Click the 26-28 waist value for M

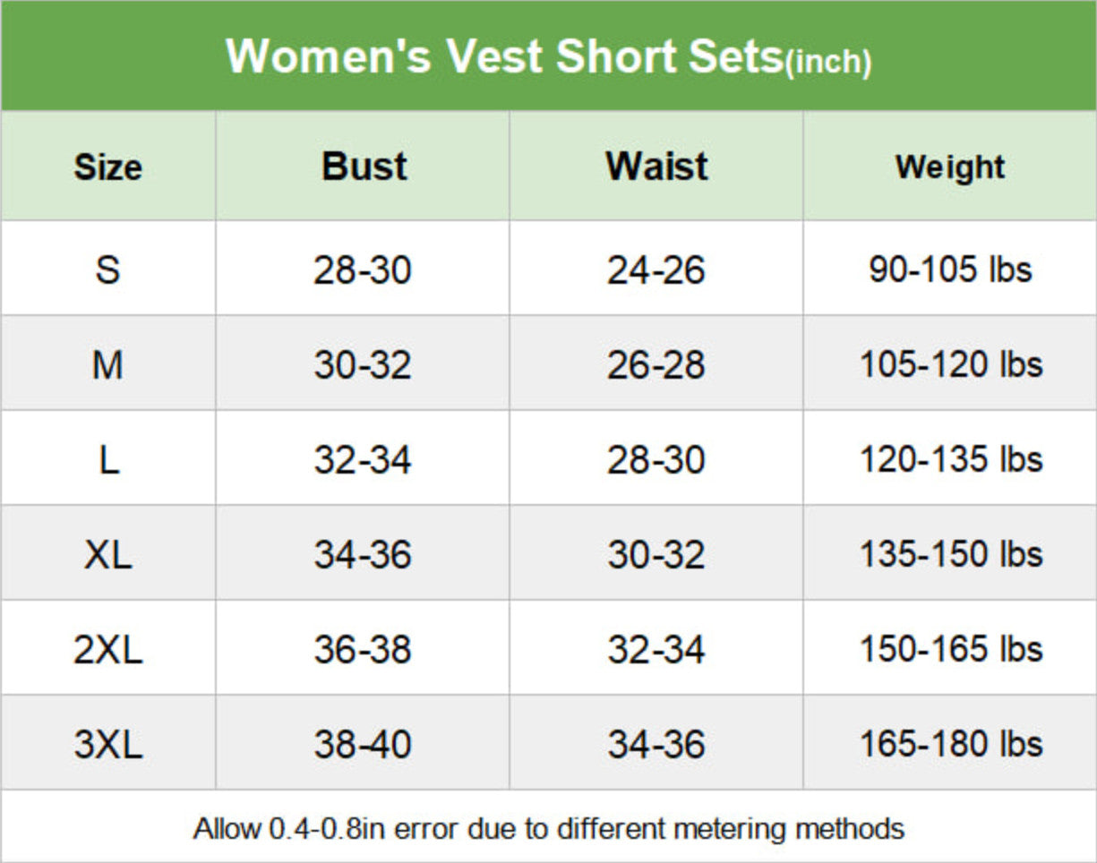656,364
